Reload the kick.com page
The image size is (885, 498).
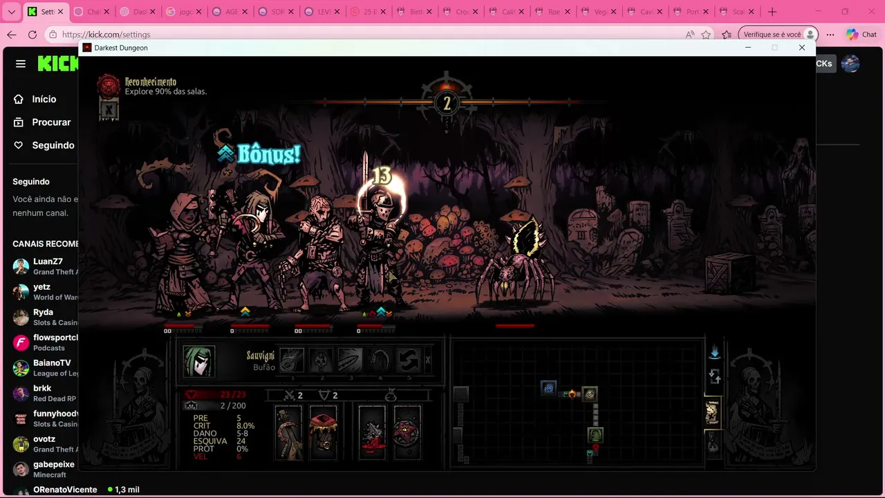[32, 35]
